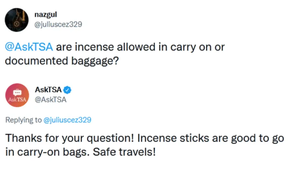Click 'Incense sticks are good to go' text

point(211,138)
